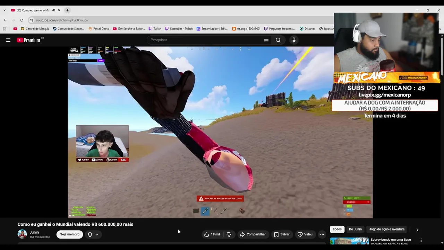Open more actions three-dot menu
Viewport: 444px width, 250px height.
(x=322, y=234)
